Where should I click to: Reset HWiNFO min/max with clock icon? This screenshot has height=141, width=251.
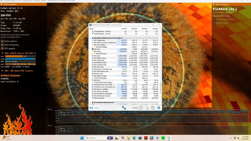click(141, 108)
